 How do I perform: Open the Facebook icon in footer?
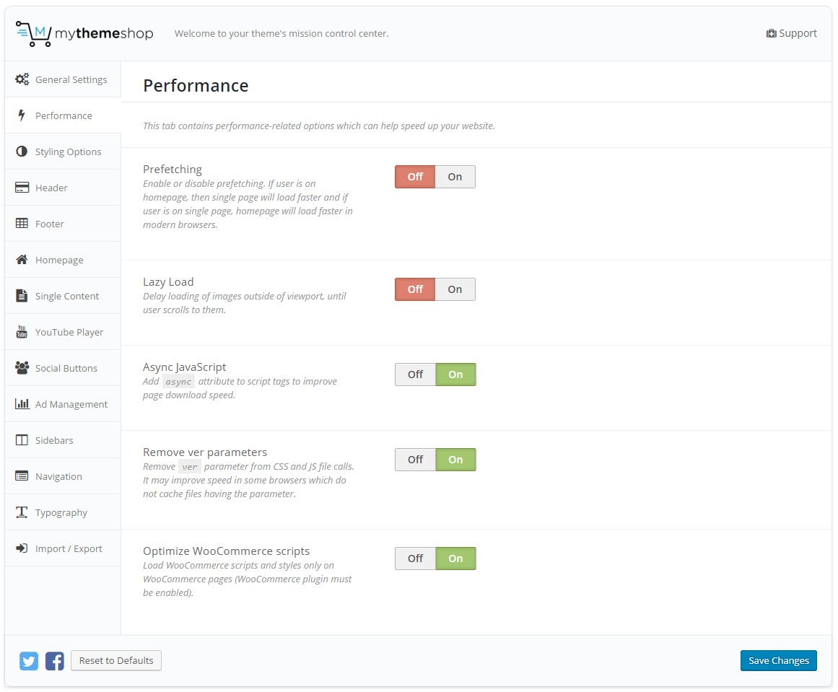(x=55, y=661)
